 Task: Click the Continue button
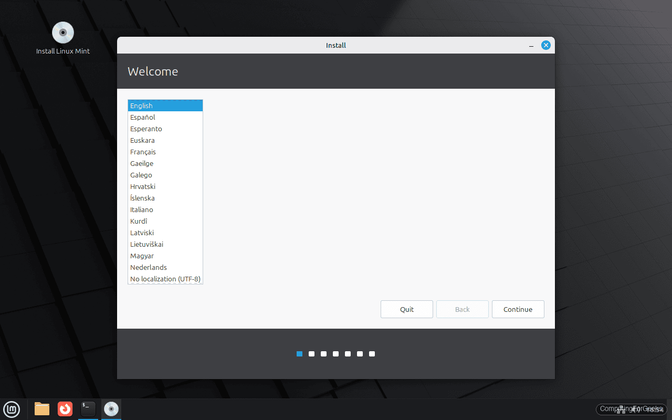click(518, 309)
